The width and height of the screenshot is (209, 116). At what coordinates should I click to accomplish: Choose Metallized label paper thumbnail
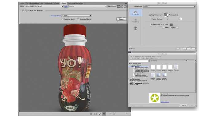click(x=159, y=75)
